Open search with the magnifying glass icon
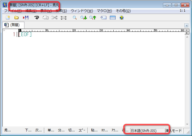 (x=75, y=18)
